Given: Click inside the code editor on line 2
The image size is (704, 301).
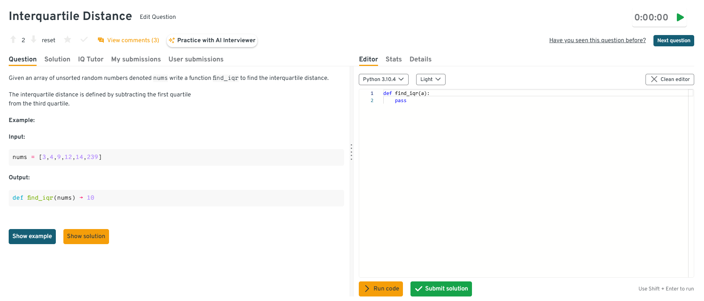Looking at the screenshot, I should (453, 101).
